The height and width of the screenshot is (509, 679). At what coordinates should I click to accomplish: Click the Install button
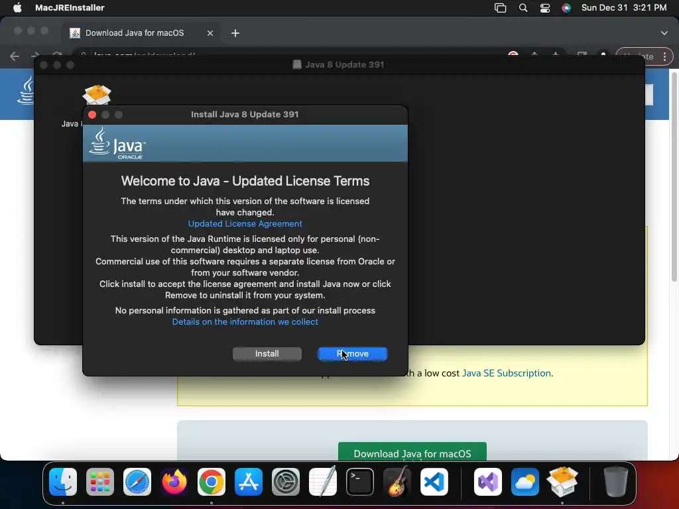coord(267,354)
